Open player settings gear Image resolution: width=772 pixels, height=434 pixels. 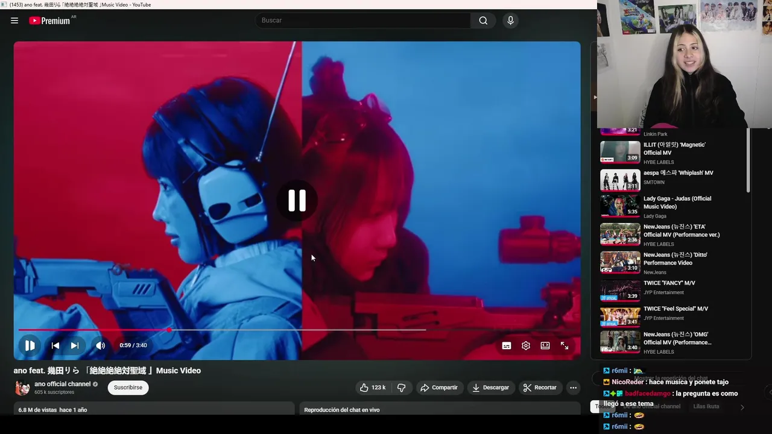(526, 345)
